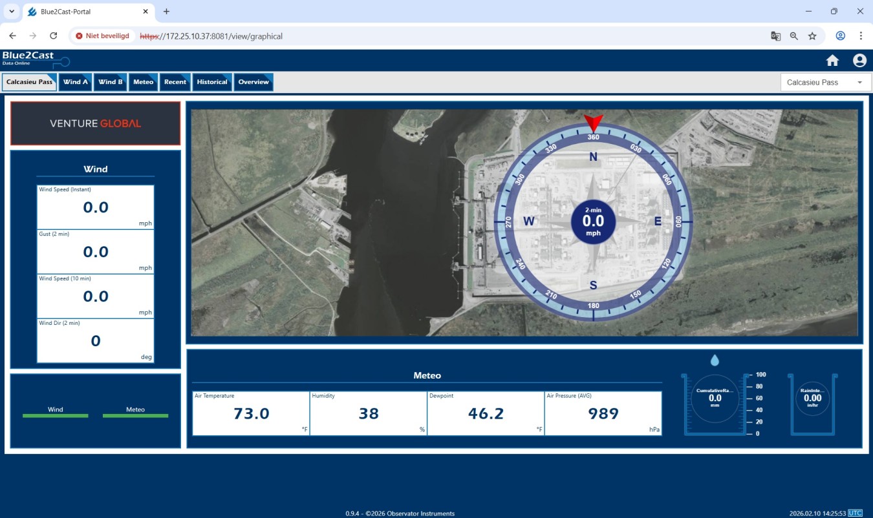Open the Chrome profile avatar icon
Screen dimensions: 873x518
tap(841, 36)
